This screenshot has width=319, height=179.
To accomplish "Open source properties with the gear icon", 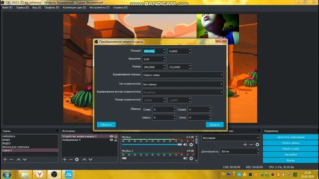I will click(x=77, y=160).
